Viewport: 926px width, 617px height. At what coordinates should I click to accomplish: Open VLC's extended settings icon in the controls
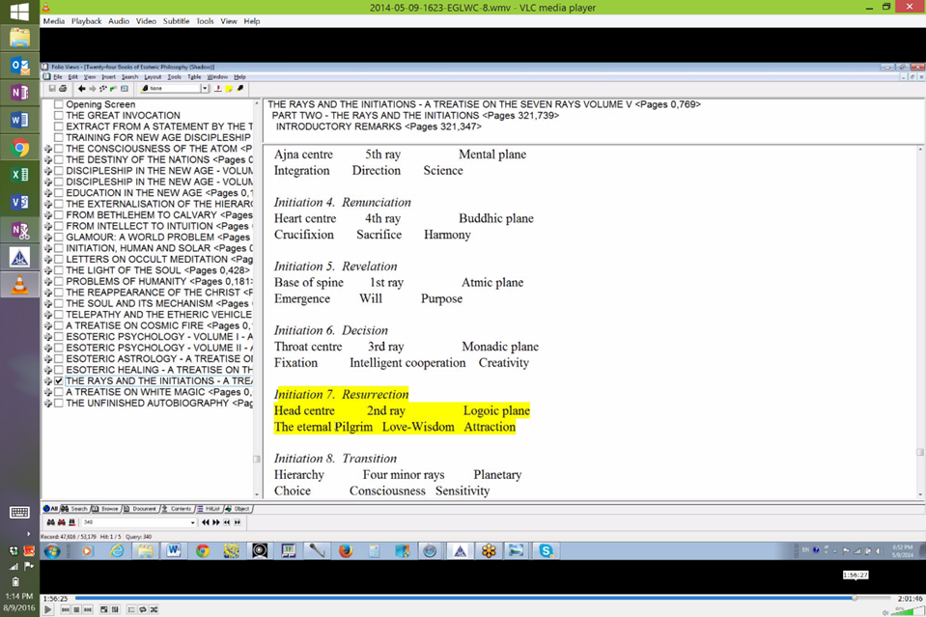click(x=114, y=610)
